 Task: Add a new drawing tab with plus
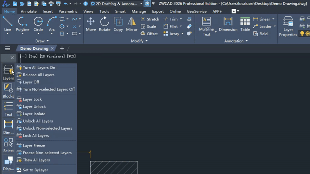62,48
